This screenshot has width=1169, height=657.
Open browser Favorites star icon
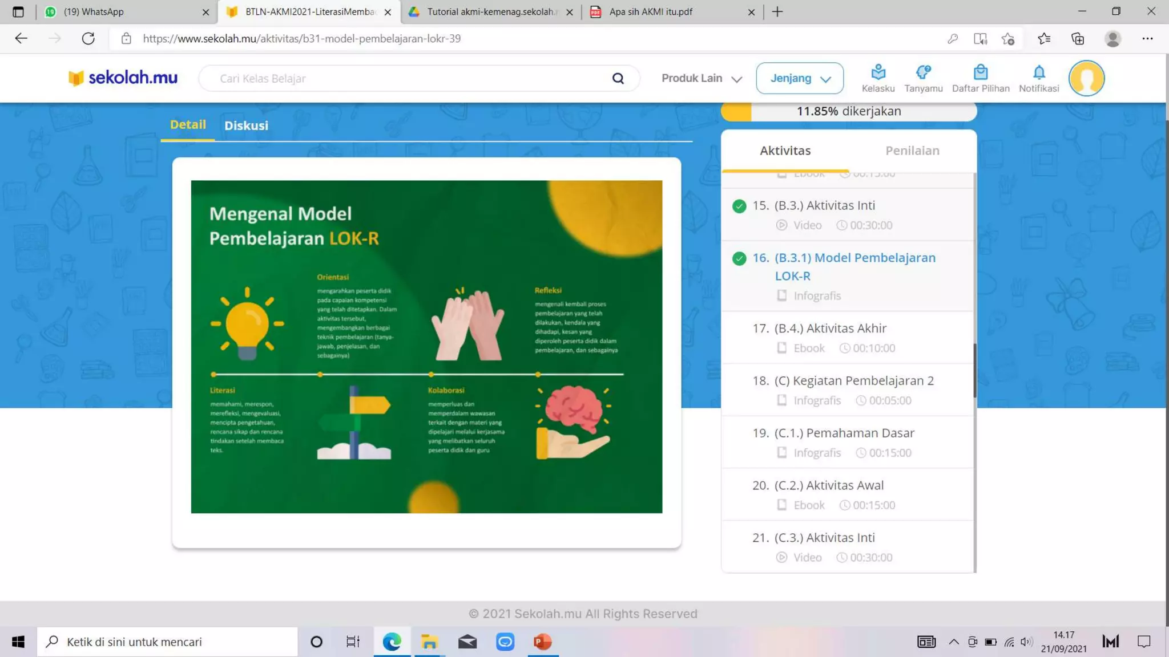(1043, 38)
